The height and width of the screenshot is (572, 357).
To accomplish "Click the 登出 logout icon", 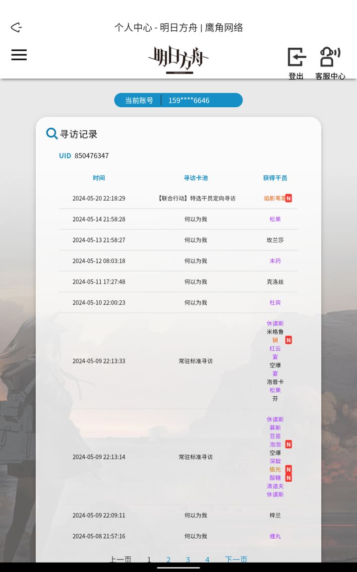I will (x=297, y=57).
